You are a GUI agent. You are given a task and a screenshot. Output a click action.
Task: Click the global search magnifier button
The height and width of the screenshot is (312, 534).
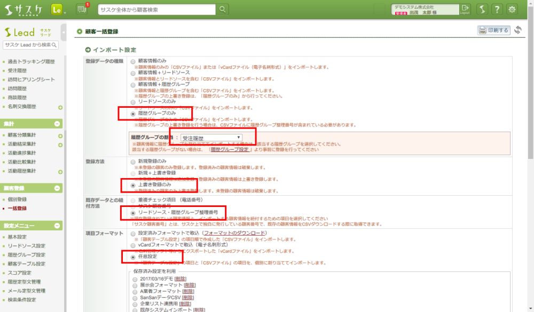click(222, 10)
